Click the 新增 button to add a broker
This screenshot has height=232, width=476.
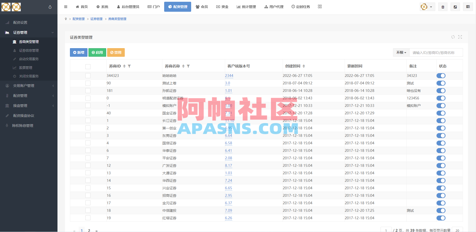click(x=78, y=52)
